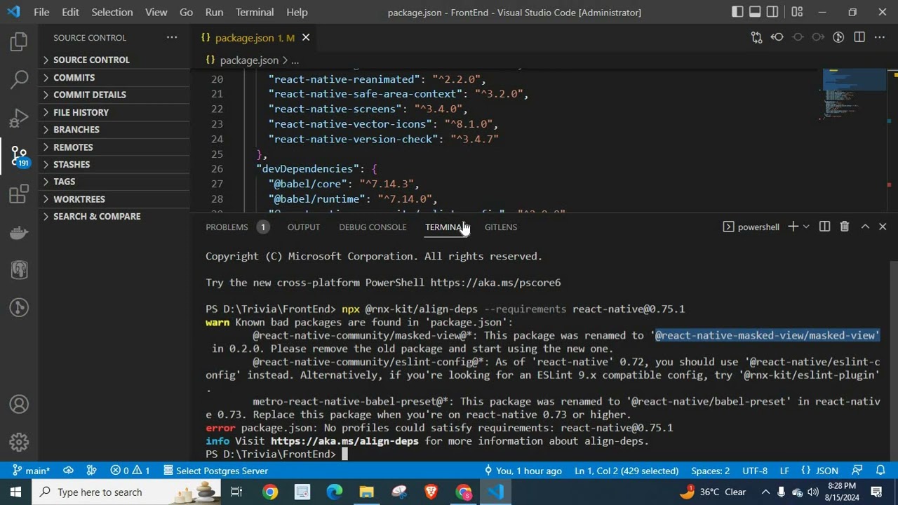Open Google Chrome from taskbar

(x=270, y=492)
